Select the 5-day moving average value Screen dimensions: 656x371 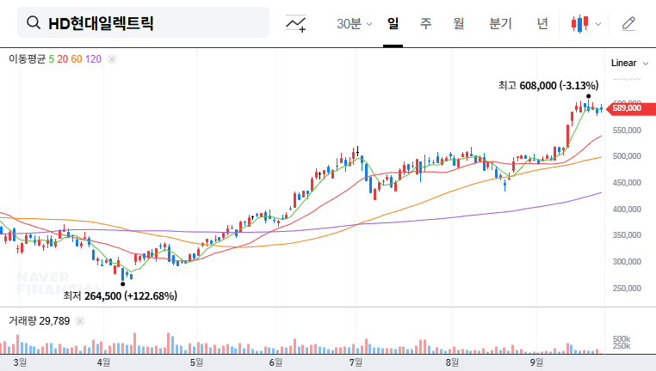coord(52,59)
